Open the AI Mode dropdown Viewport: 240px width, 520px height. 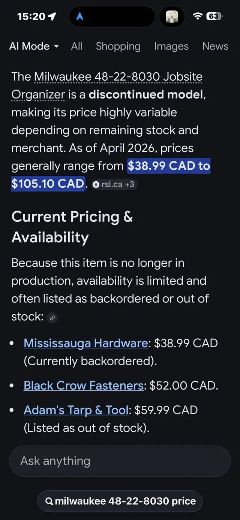click(34, 46)
